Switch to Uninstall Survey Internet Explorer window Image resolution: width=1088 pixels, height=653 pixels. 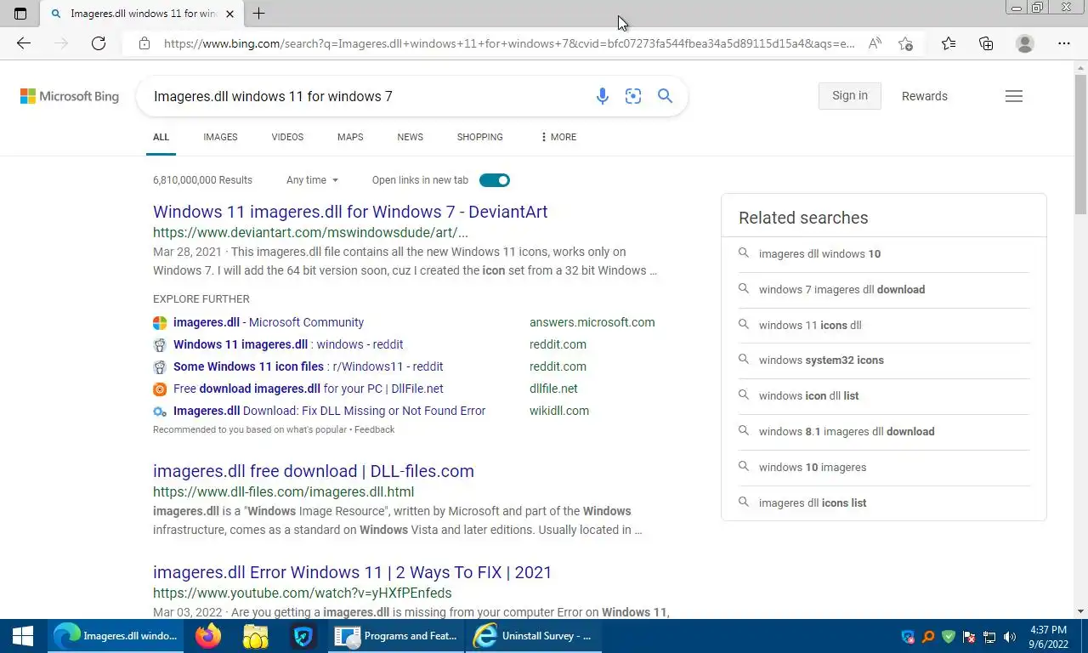tap(534, 636)
